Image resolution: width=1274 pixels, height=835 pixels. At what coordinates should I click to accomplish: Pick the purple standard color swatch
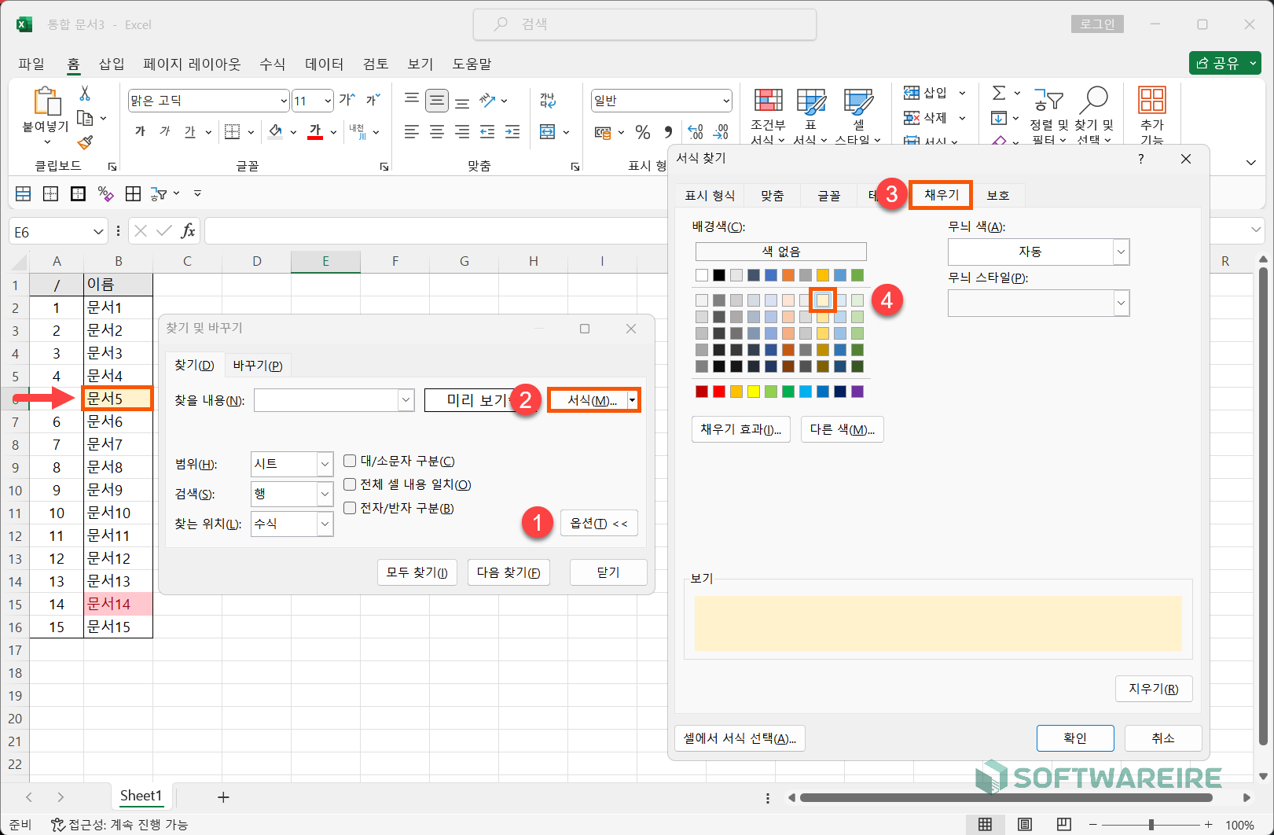(857, 392)
